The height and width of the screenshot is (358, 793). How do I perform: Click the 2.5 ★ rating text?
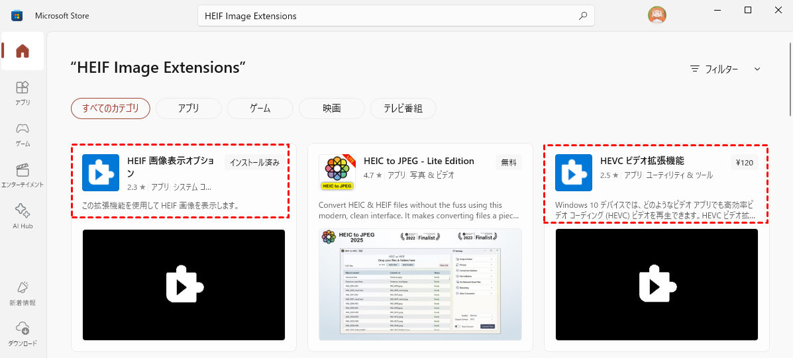click(x=609, y=175)
